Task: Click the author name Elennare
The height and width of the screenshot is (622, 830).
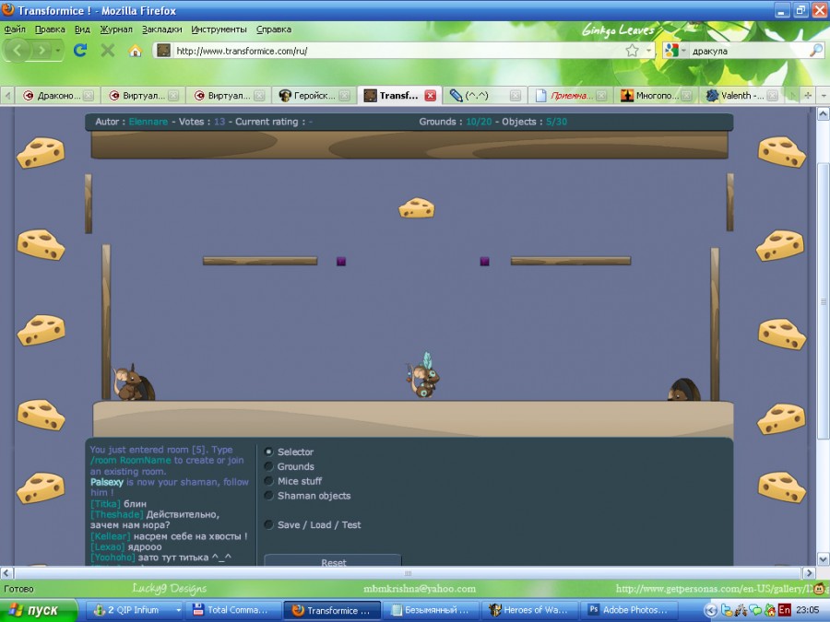Action: click(x=148, y=122)
